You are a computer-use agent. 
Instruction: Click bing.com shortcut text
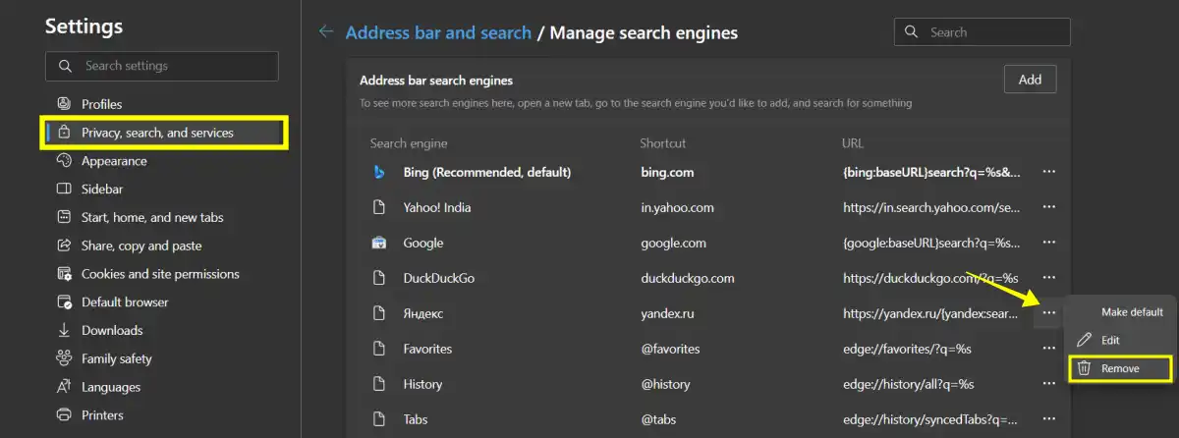[x=667, y=172]
